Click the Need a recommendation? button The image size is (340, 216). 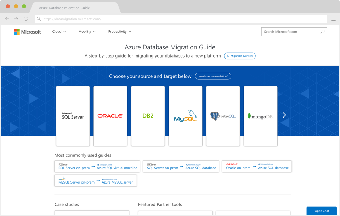pyautogui.click(x=213, y=76)
